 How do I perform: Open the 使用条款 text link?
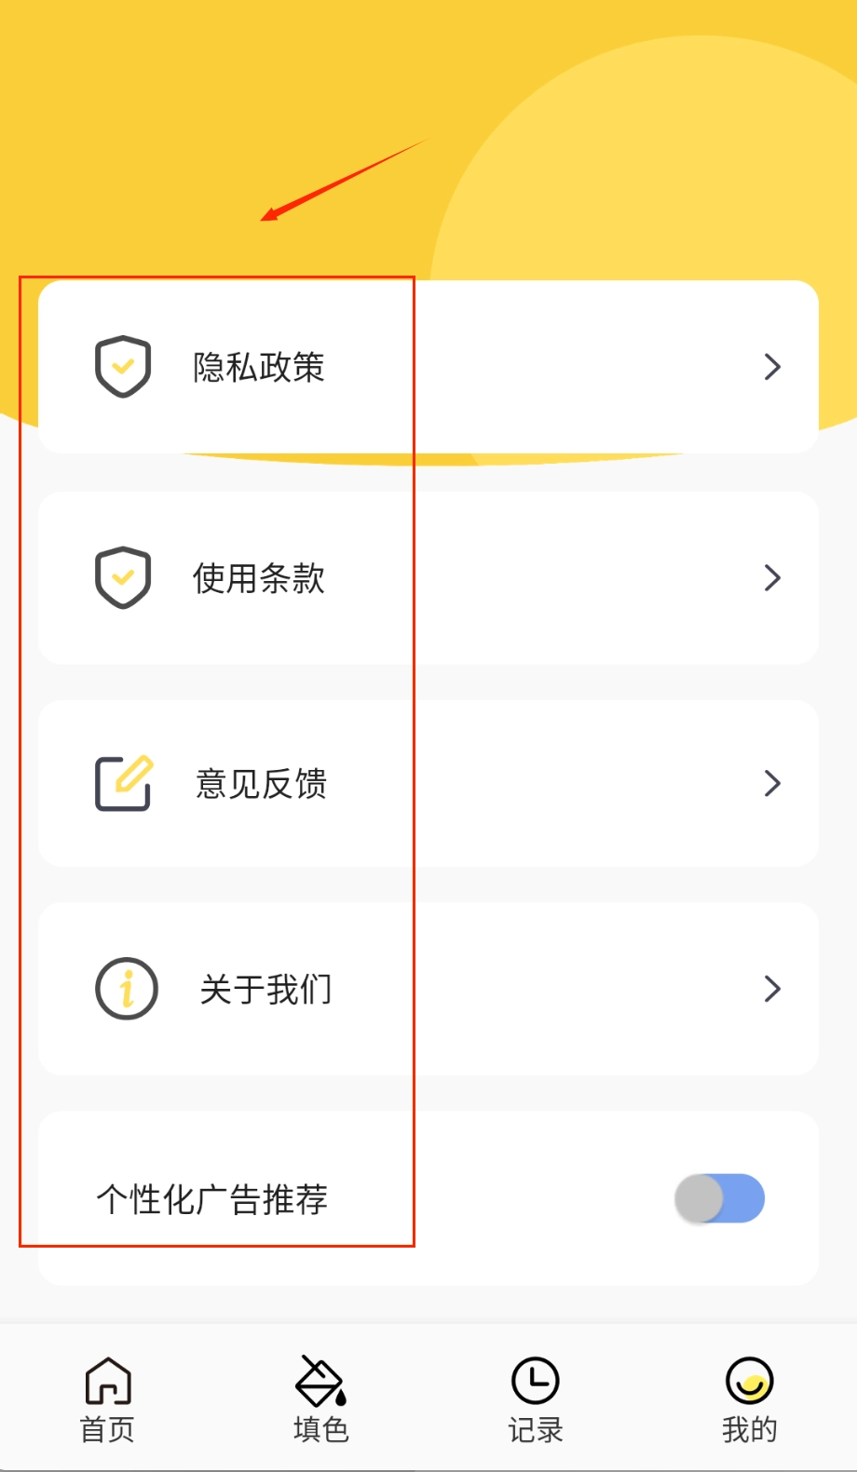pos(259,579)
